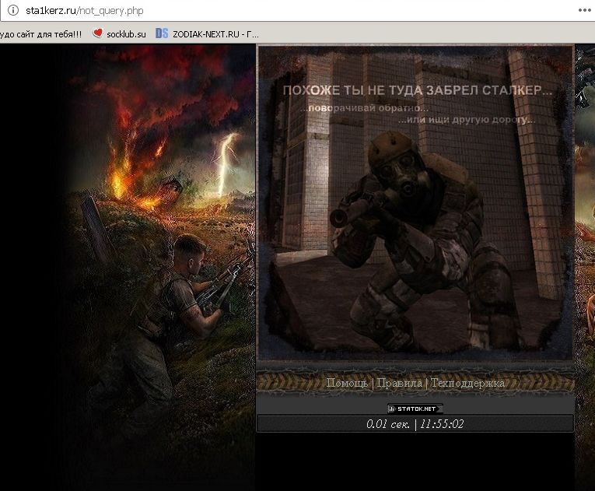Click the site information icon in address bar

pyautogui.click(x=12, y=11)
